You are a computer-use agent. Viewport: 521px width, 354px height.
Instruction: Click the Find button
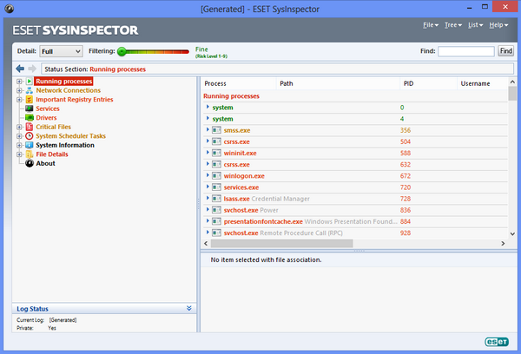pyautogui.click(x=505, y=51)
